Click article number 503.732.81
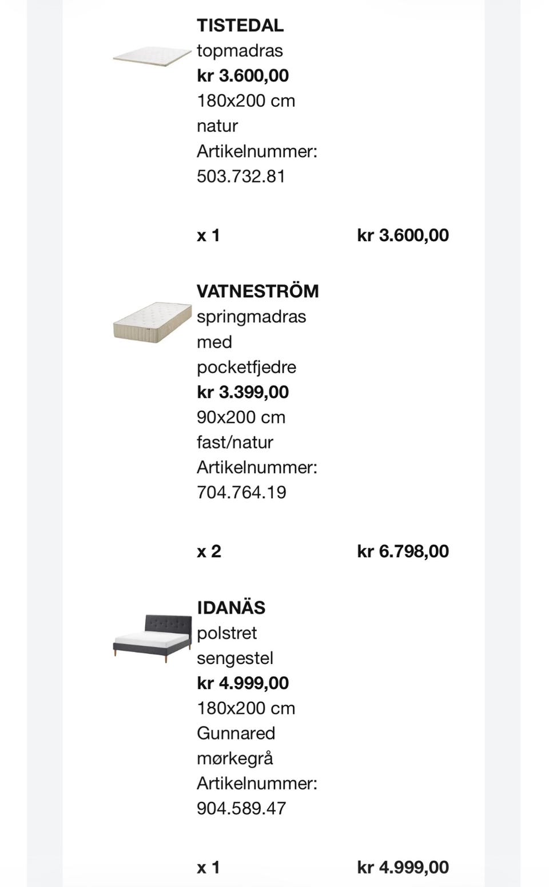The height and width of the screenshot is (887, 549). pyautogui.click(x=241, y=176)
